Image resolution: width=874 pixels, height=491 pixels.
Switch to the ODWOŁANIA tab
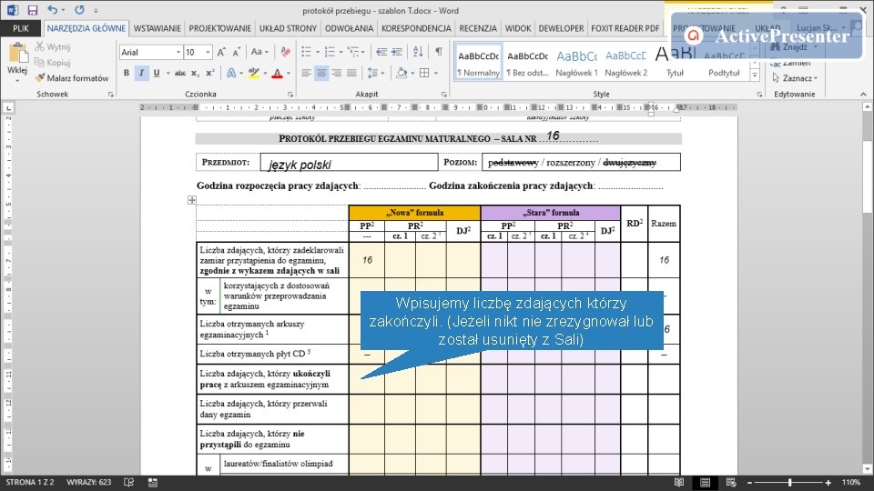click(x=349, y=28)
